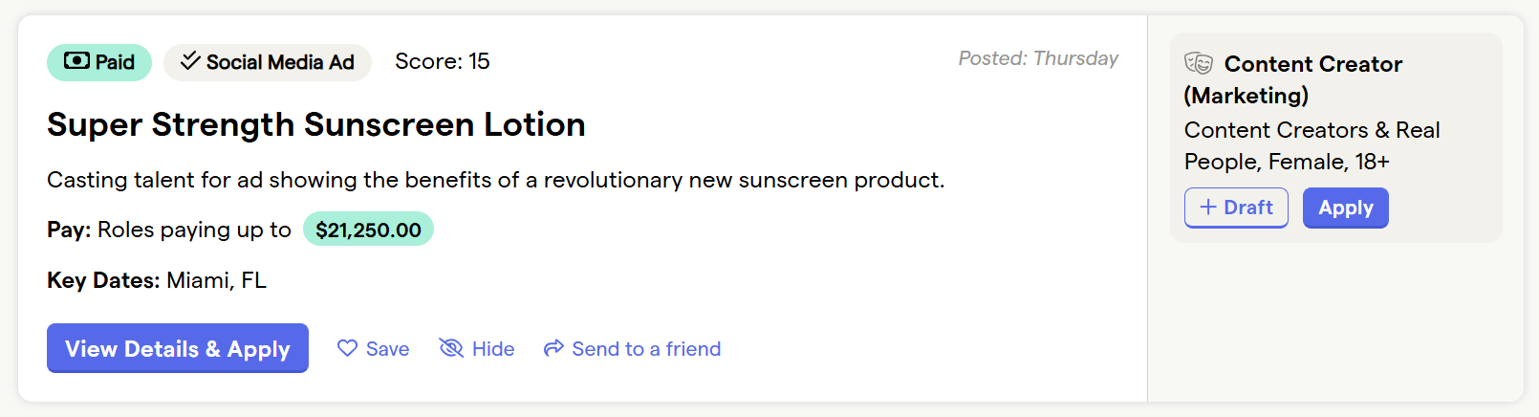
Task: Click the heart icon next to Save
Action: click(347, 348)
